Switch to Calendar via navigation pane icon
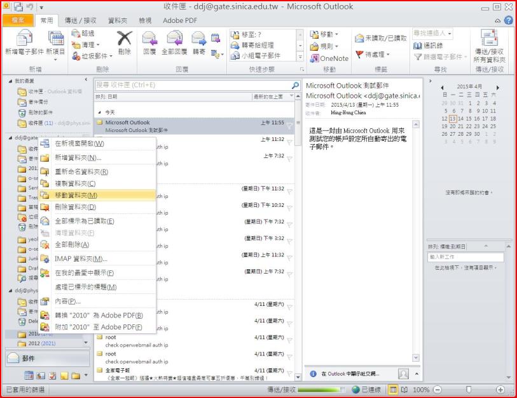Image resolution: width=517 pixels, height=398 pixels. pos(29,375)
